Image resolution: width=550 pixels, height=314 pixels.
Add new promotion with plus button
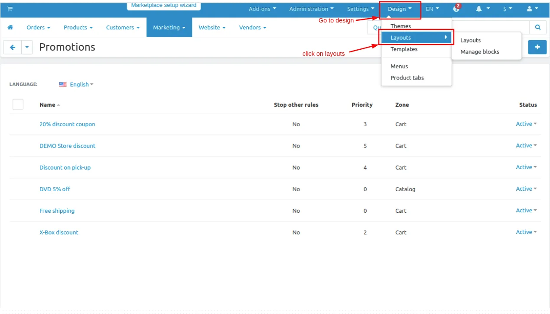click(x=537, y=47)
